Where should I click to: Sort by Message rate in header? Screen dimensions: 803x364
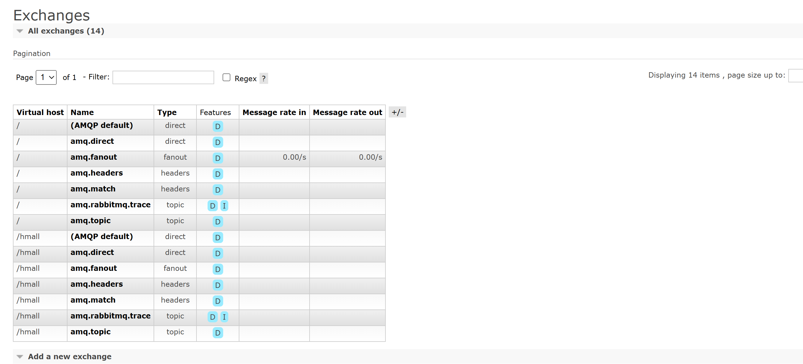(274, 112)
